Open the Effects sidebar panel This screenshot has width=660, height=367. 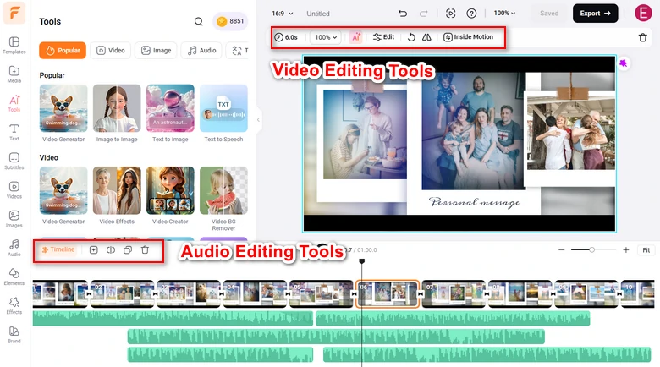tap(14, 306)
